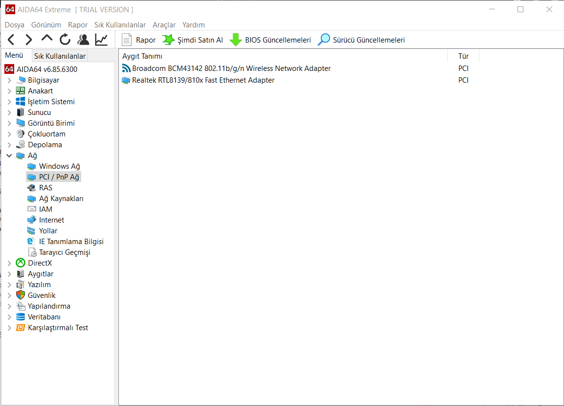Viewport: 564px width, 406px height.
Task: Open the user profile icon in toolbar
Action: pos(83,40)
